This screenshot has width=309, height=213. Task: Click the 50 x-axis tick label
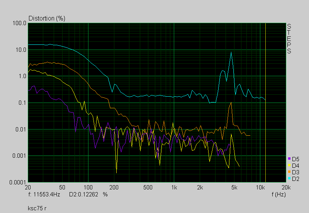point(62,187)
